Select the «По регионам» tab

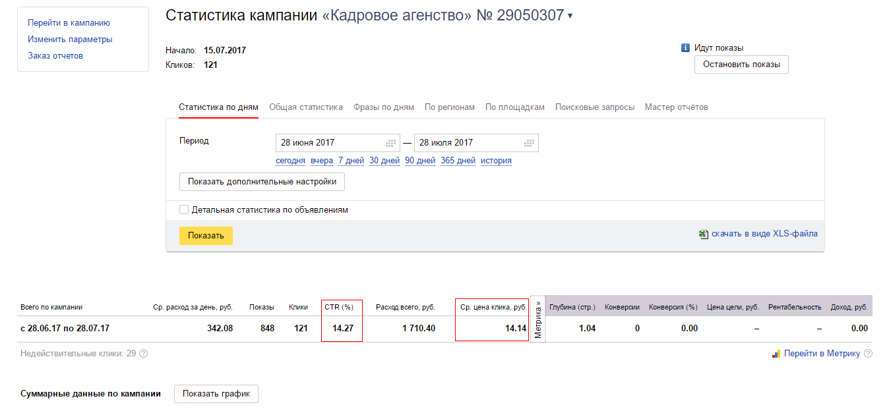click(x=449, y=107)
